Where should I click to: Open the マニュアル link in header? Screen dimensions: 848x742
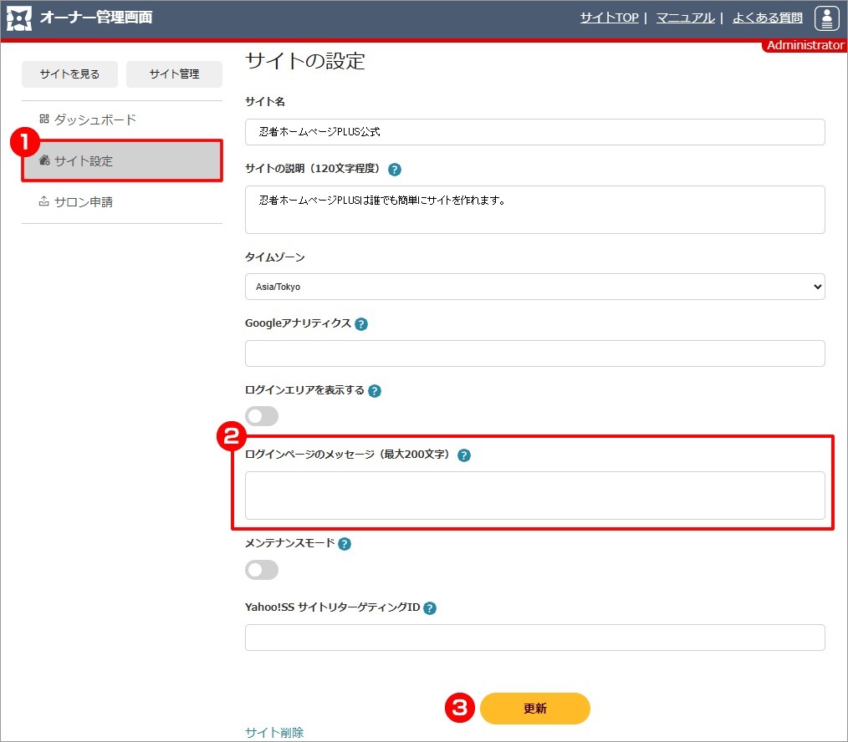685,18
